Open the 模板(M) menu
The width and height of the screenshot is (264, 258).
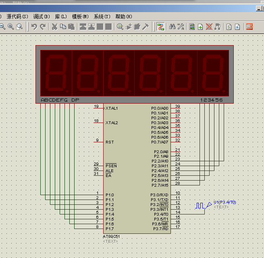80,17
